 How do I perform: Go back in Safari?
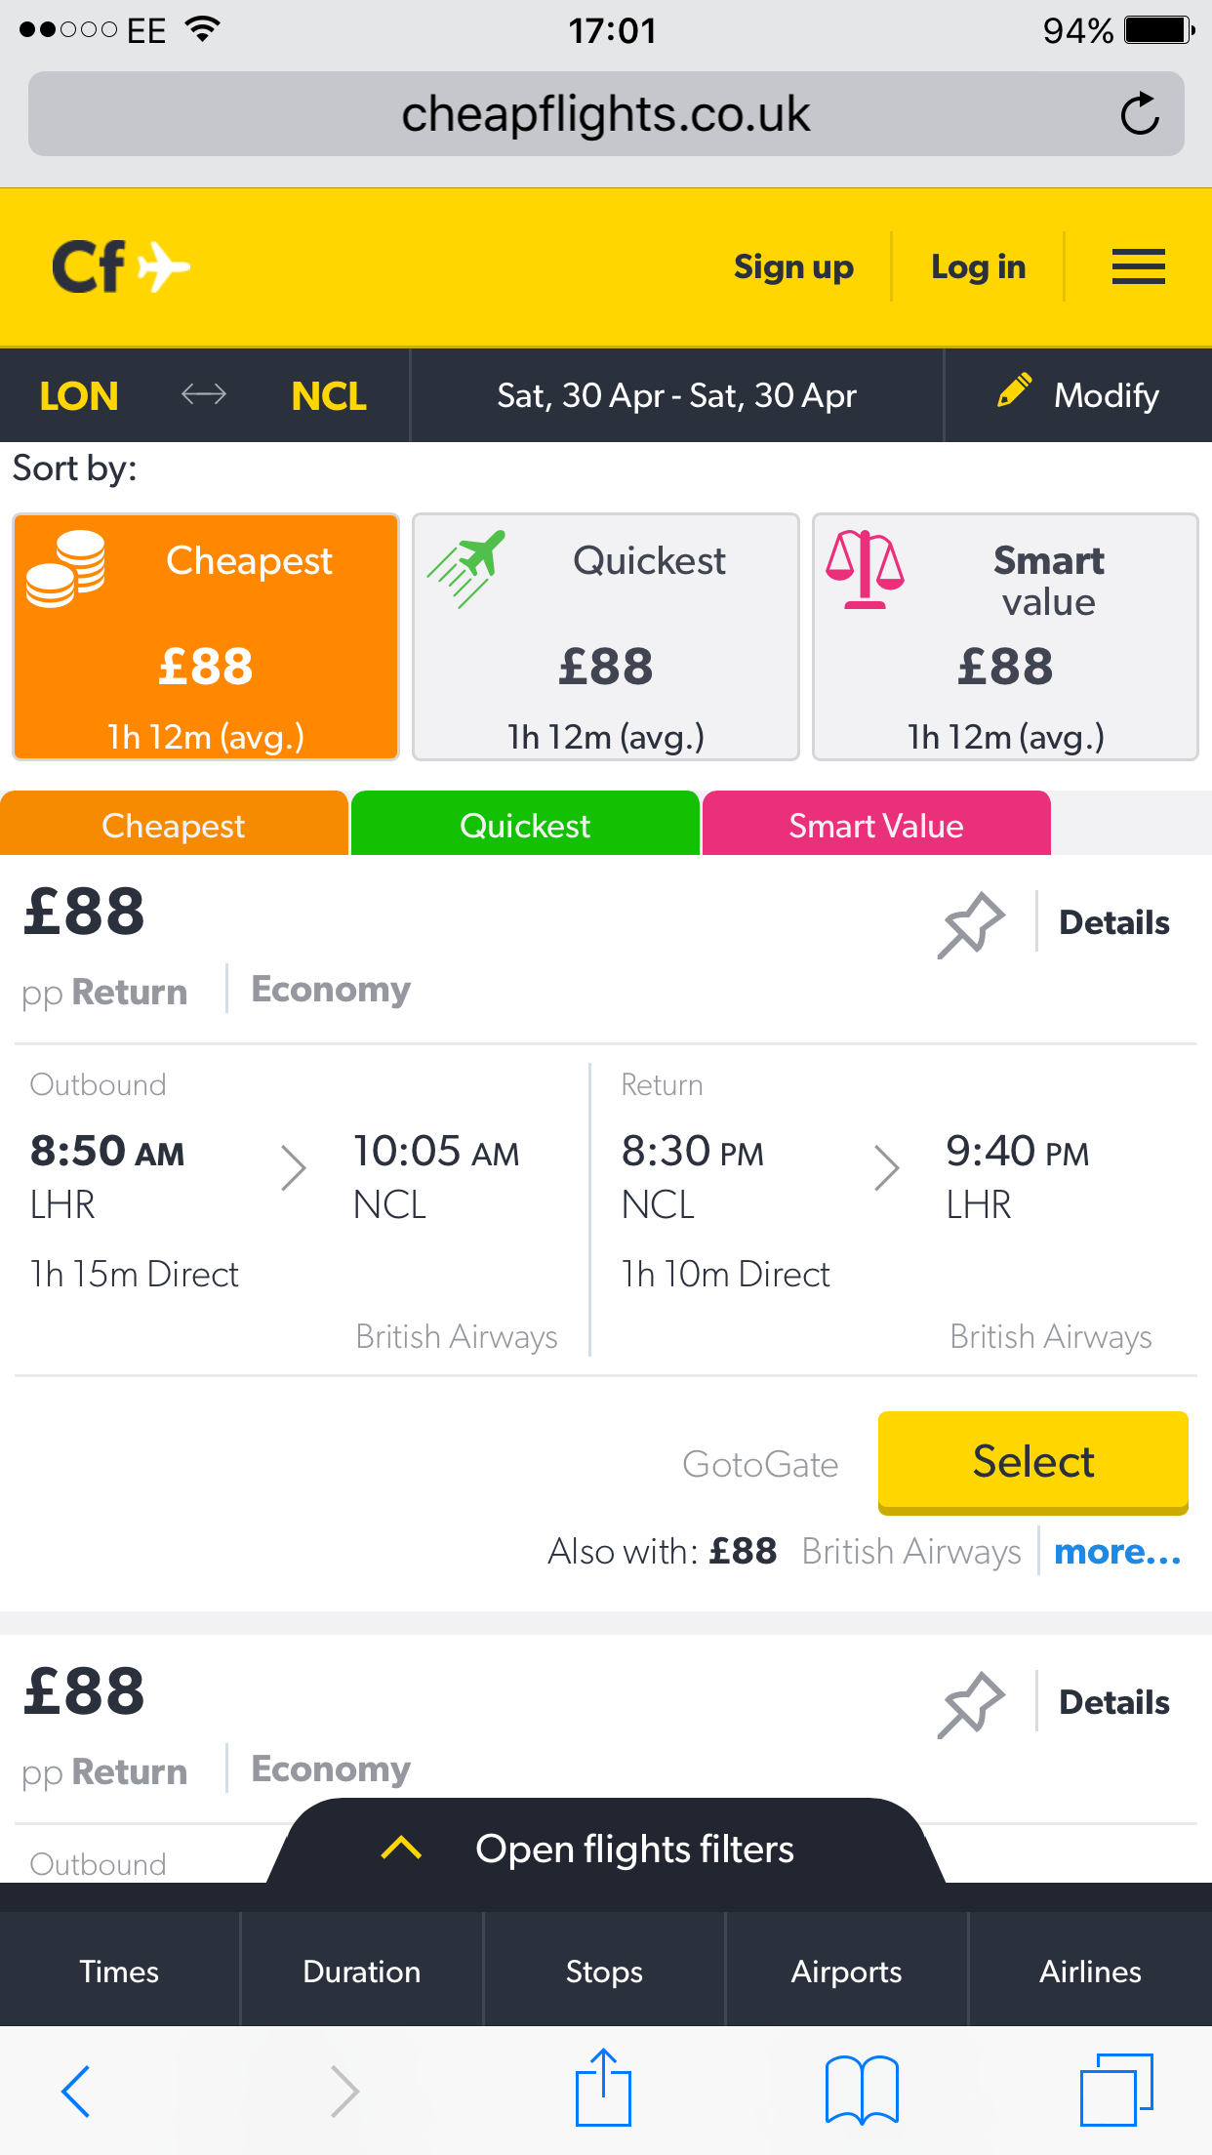[76, 2090]
